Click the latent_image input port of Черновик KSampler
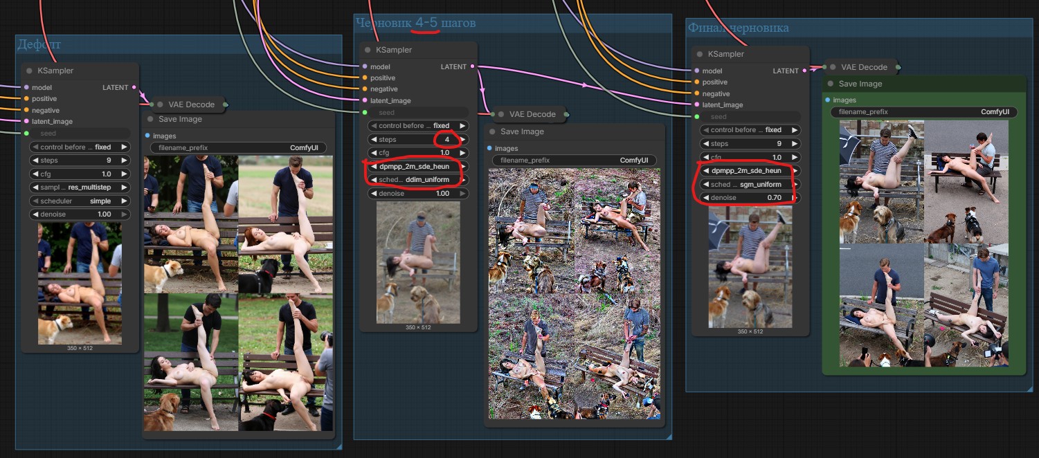Screen dimensions: 1039x458 [365, 100]
